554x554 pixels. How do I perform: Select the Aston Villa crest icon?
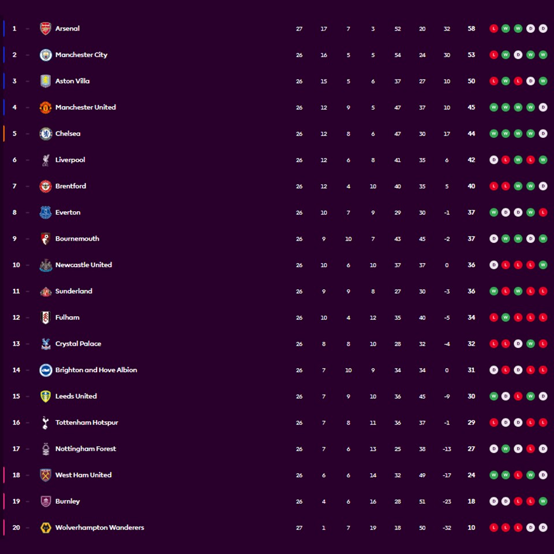click(x=46, y=81)
